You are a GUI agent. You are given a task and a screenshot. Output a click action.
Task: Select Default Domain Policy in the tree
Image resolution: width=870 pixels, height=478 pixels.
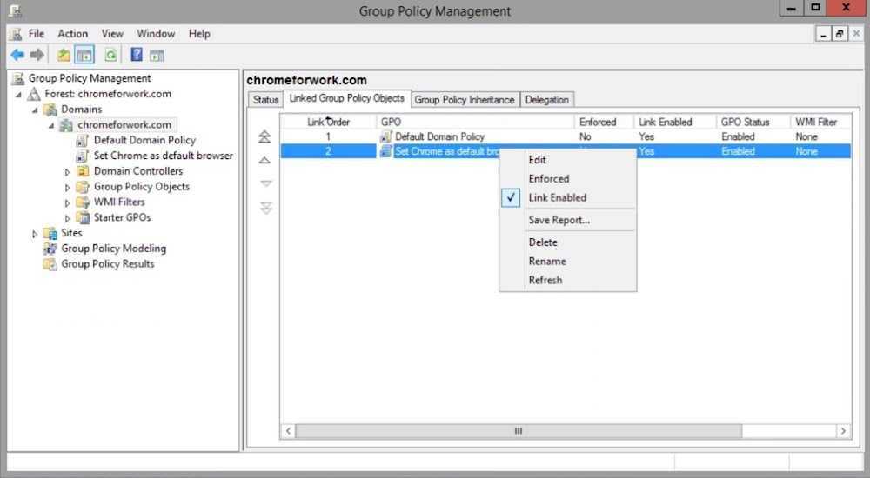[144, 140]
